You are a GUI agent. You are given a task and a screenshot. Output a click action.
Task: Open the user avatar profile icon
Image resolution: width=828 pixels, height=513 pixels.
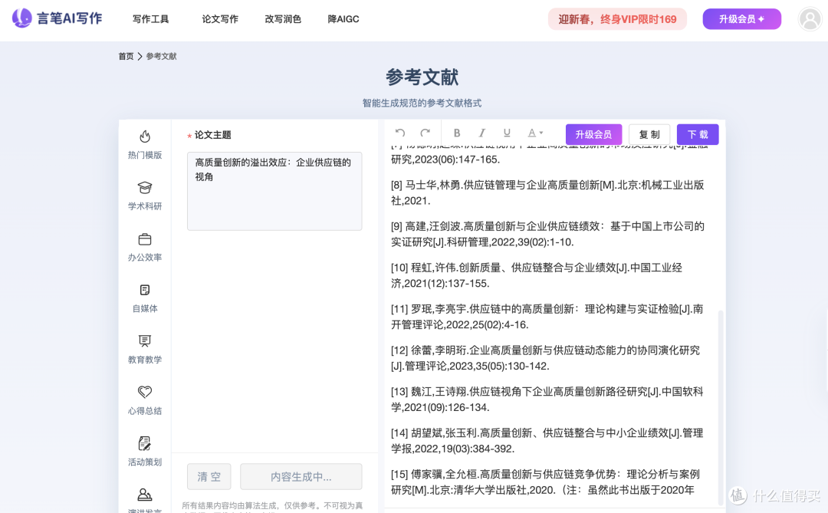(x=810, y=19)
